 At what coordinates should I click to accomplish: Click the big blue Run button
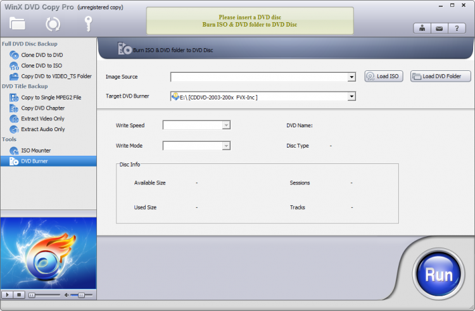coord(439,274)
